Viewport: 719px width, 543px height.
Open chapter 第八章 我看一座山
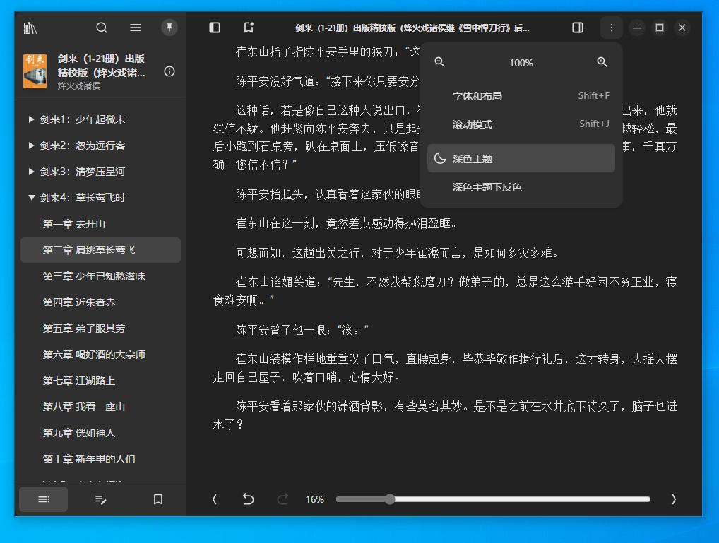pyautogui.click(x=100, y=407)
